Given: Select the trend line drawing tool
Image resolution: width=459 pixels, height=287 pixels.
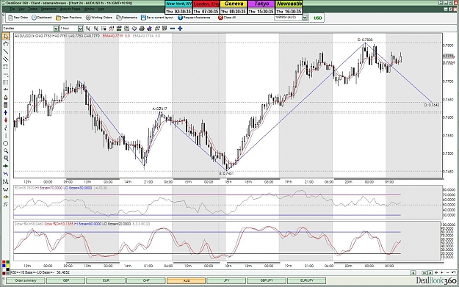Looking at the screenshot, I should [x=6, y=51].
